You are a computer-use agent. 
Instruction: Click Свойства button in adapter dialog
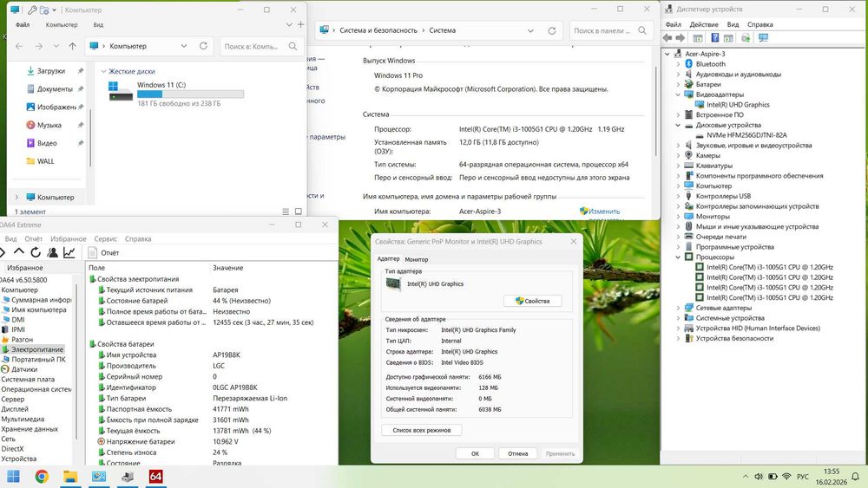[533, 301]
